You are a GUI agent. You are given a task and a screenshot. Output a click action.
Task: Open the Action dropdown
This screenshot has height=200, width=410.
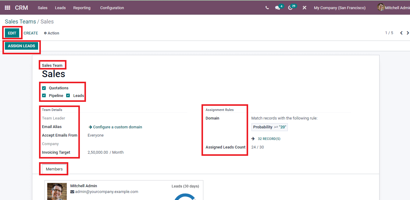tap(52, 33)
